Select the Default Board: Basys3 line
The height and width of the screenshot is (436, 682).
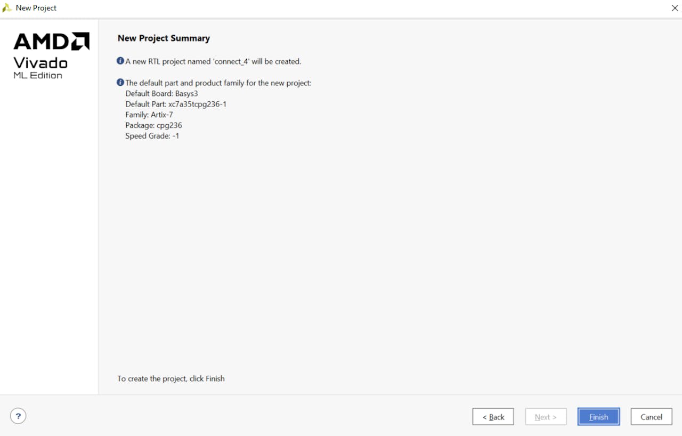tap(161, 93)
